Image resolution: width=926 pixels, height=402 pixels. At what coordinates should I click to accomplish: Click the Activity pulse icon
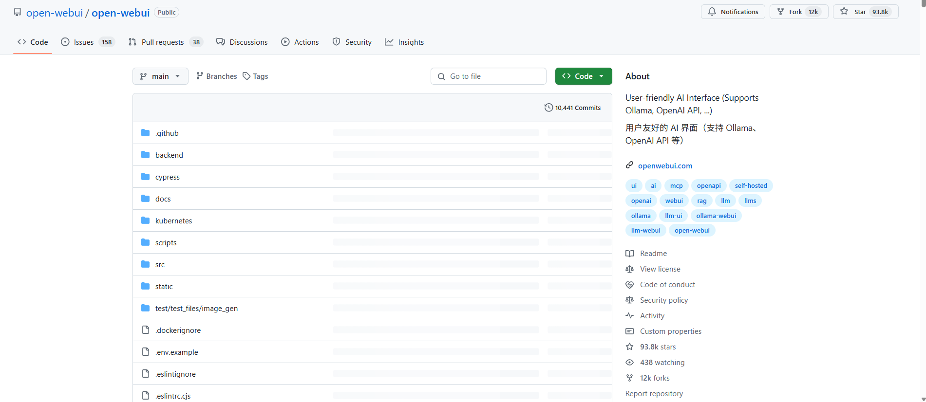tap(630, 316)
